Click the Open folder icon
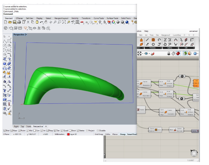Screen dimensions: 209x165 coord(10,22)
